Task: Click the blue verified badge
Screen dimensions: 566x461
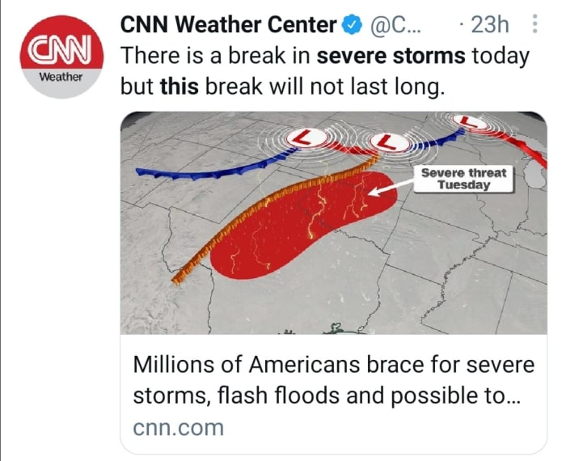Action: pyautogui.click(x=350, y=25)
